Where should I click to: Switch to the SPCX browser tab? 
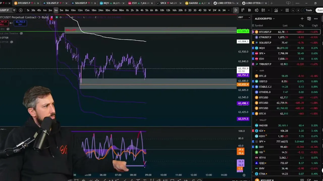(169, 3)
